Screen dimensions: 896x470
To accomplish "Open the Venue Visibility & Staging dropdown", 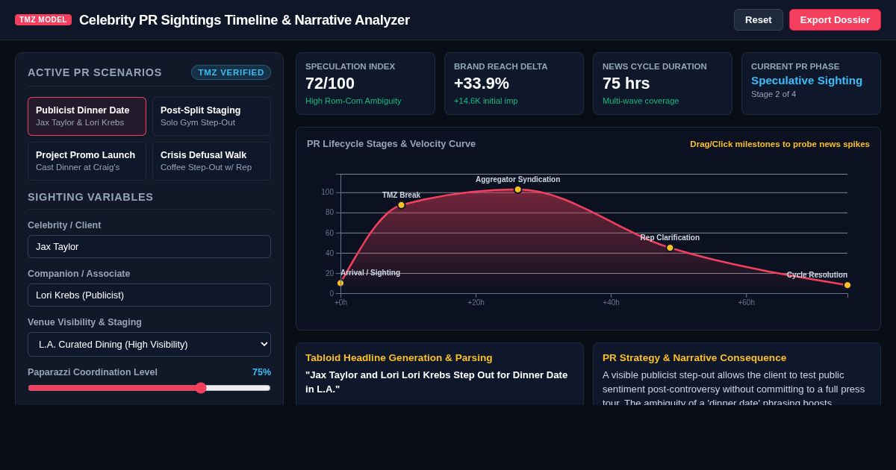I will point(149,344).
